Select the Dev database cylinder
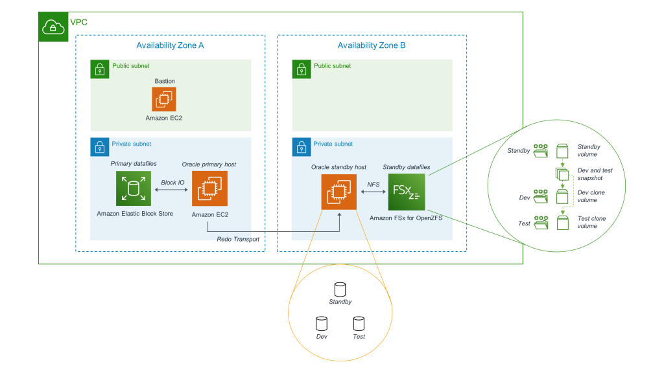664x373 pixels. tap(321, 324)
